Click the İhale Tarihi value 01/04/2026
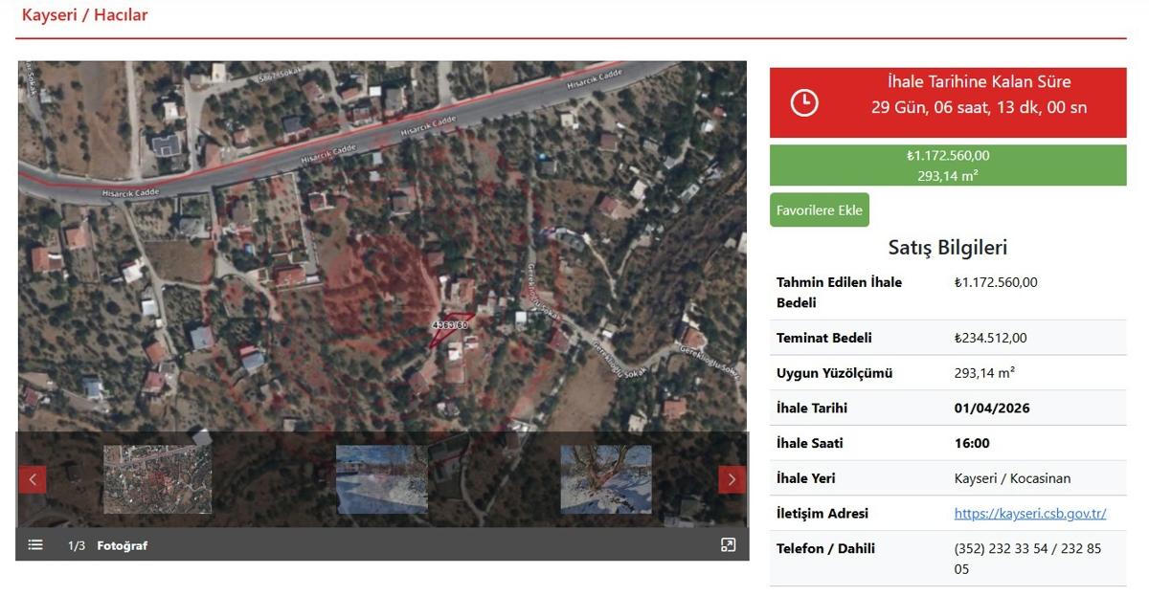Image resolution: width=1149 pixels, height=596 pixels. click(992, 408)
